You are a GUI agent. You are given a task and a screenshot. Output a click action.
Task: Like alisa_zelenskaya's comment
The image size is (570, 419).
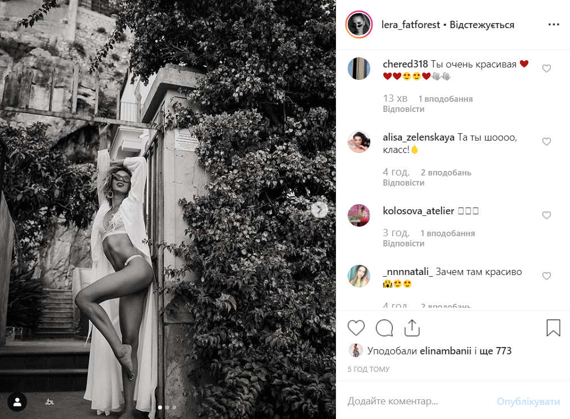click(546, 142)
